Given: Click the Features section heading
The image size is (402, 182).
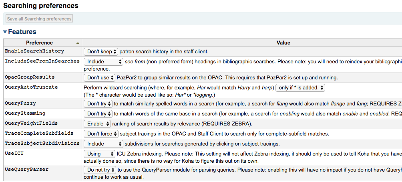Looking at the screenshot, I should pos(22,32).
